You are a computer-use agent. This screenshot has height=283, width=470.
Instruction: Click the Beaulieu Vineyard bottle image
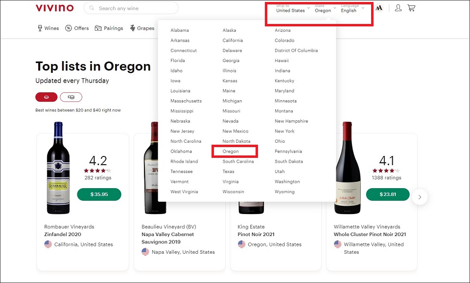pos(155,168)
